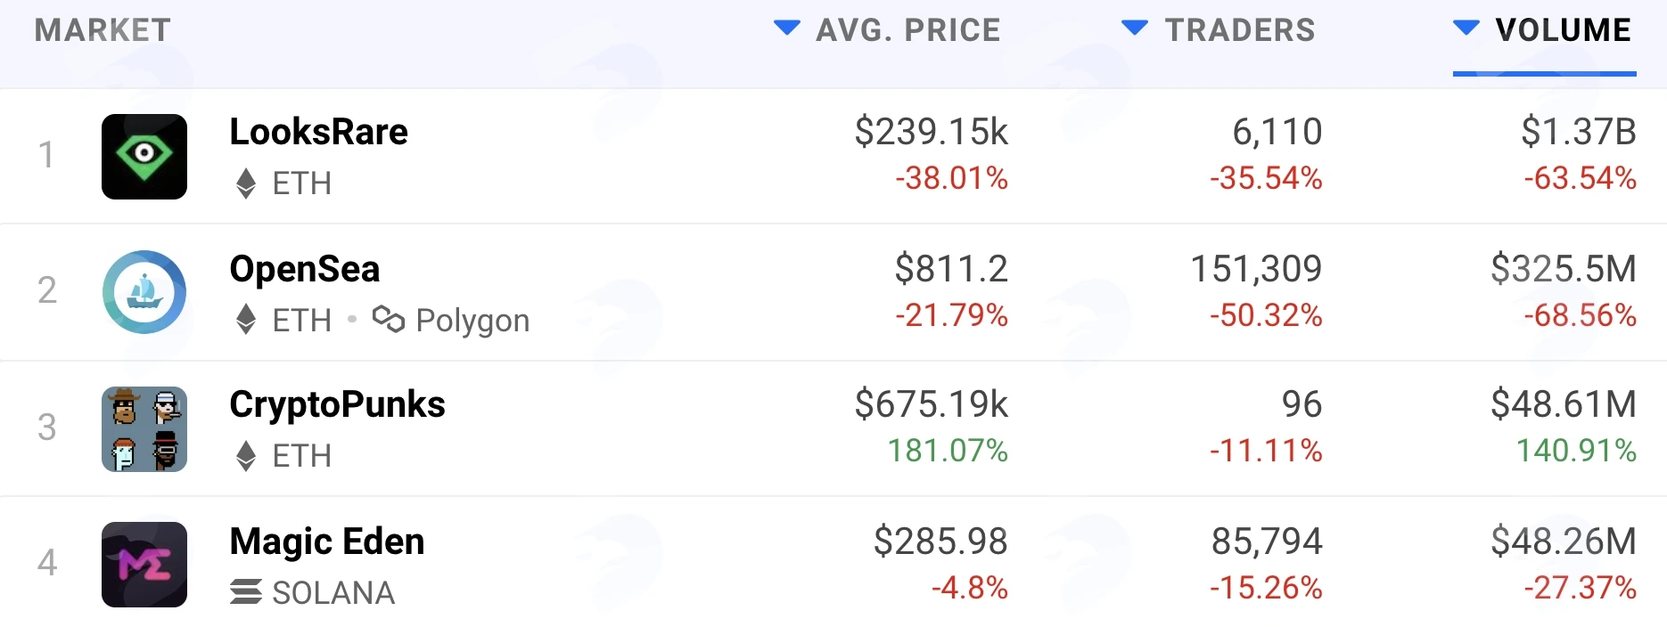This screenshot has width=1667, height=627.
Task: Click the Polygon label under OpenSea
Action: click(472, 321)
